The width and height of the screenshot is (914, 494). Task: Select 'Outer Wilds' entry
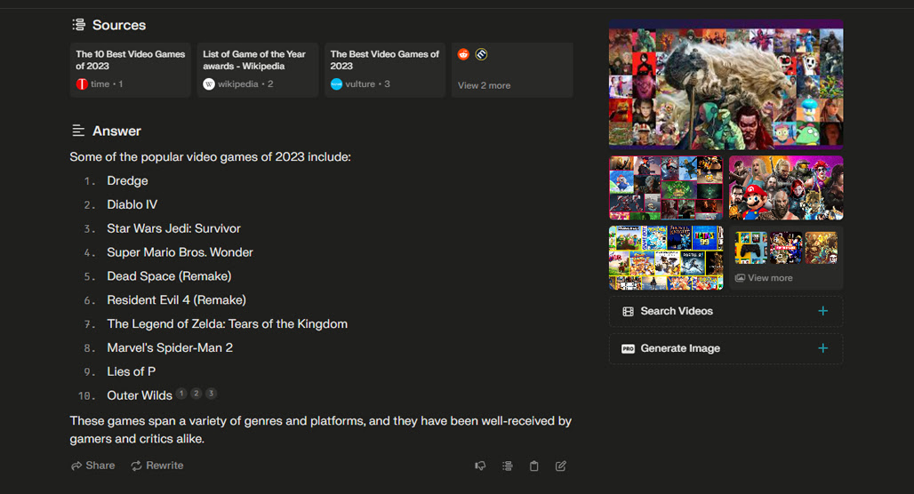[x=140, y=395]
